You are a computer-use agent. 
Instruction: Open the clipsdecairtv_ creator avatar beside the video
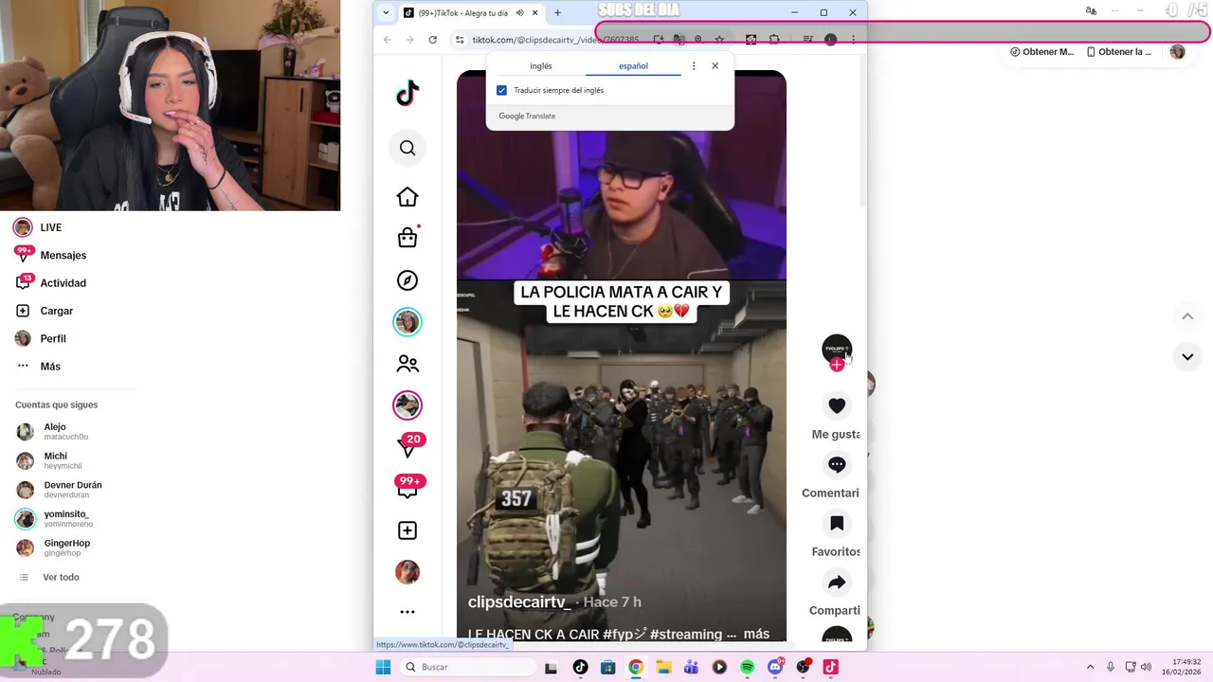click(x=837, y=349)
